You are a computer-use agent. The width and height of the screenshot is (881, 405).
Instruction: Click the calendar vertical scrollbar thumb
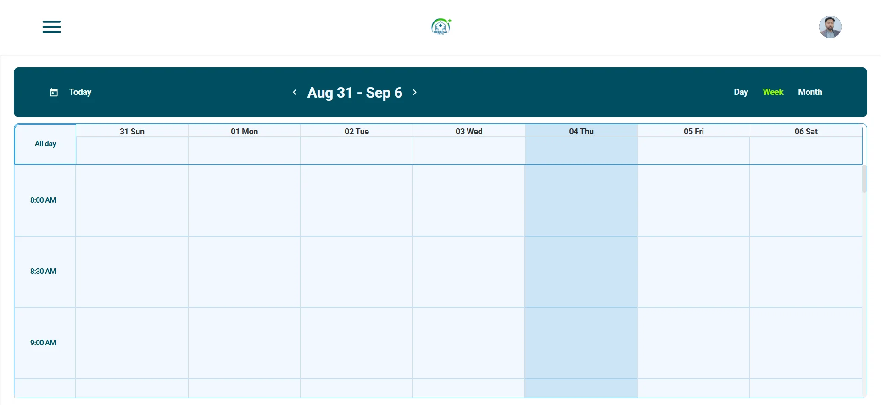pyautogui.click(x=864, y=179)
